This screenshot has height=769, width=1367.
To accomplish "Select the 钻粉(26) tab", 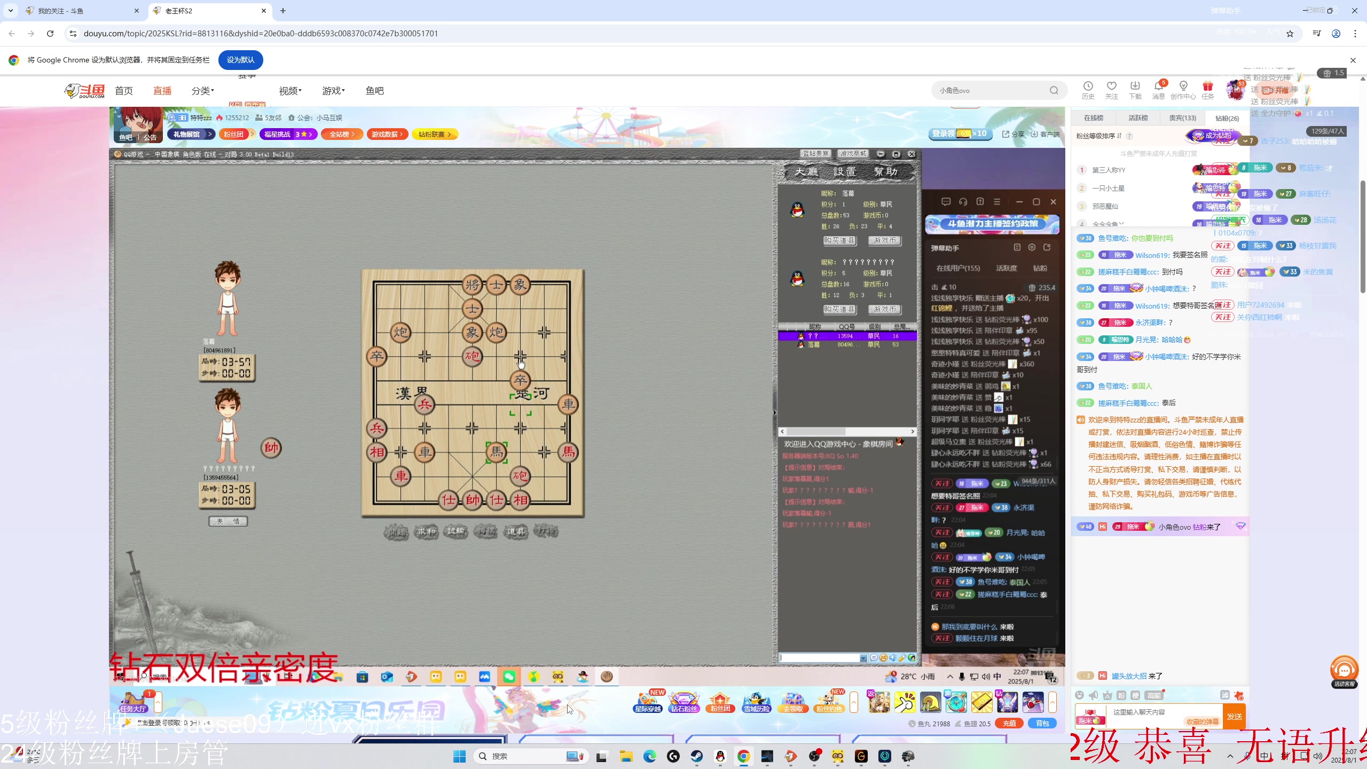I will [1227, 118].
